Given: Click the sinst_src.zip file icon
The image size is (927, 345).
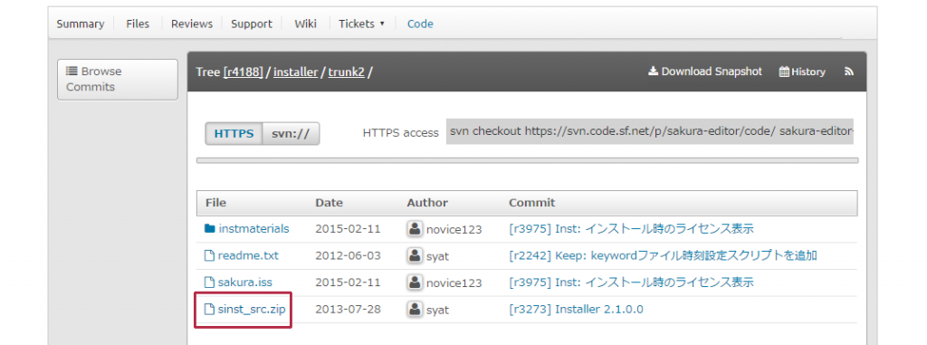Looking at the screenshot, I should click(x=209, y=309).
